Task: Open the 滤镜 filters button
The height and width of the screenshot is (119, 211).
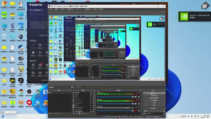Action: (80, 87)
